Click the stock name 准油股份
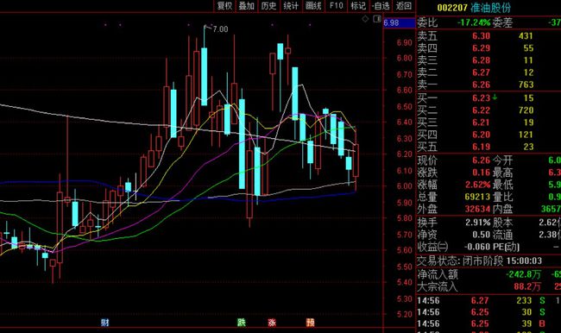 point(490,8)
